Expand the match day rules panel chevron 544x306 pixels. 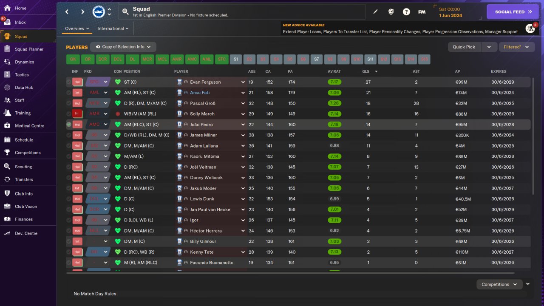click(x=528, y=284)
